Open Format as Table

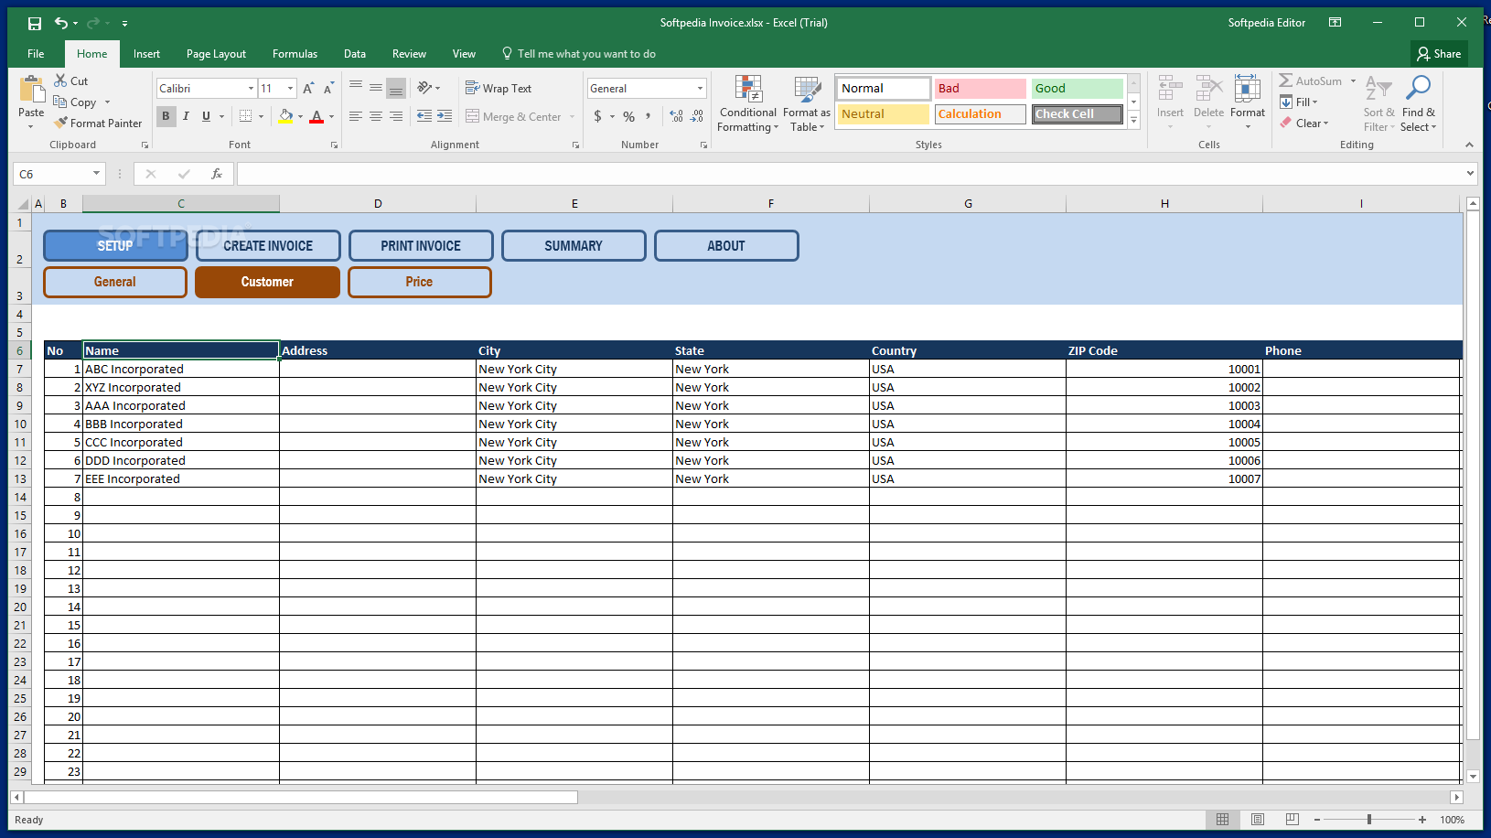(807, 104)
